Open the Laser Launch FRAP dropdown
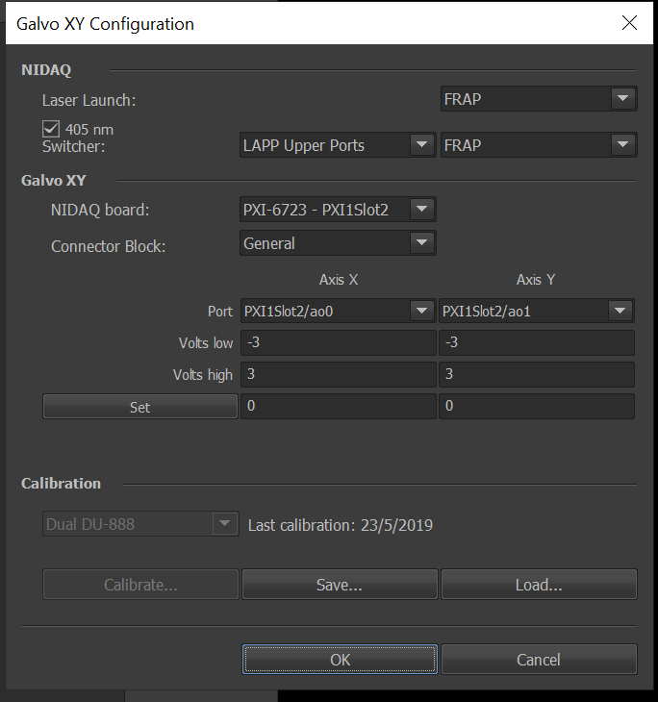This screenshot has width=658, height=702. coord(538,99)
